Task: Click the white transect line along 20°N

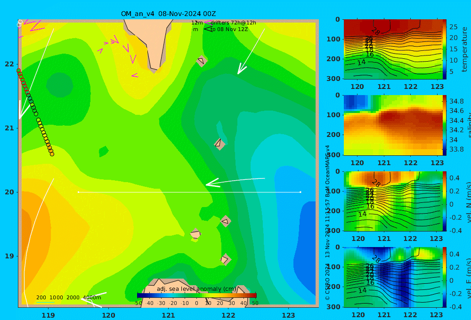Action: (189, 192)
